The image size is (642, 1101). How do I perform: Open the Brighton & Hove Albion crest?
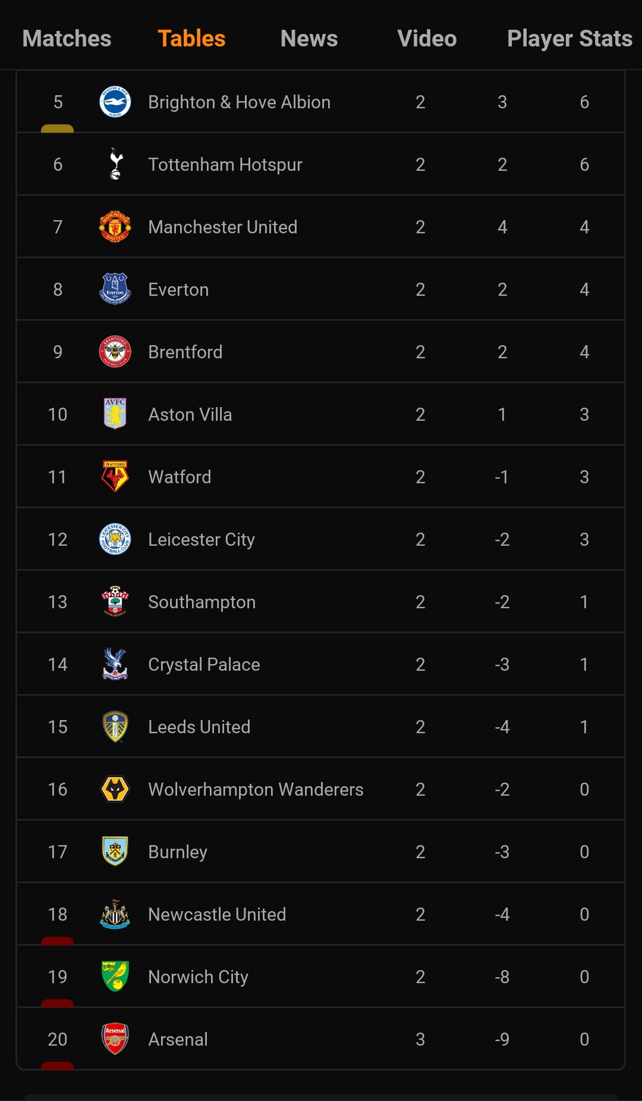[115, 102]
